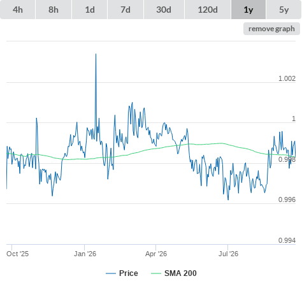Click the 1.002 y-axis label
Screen dimensions: 302x290
287,78
